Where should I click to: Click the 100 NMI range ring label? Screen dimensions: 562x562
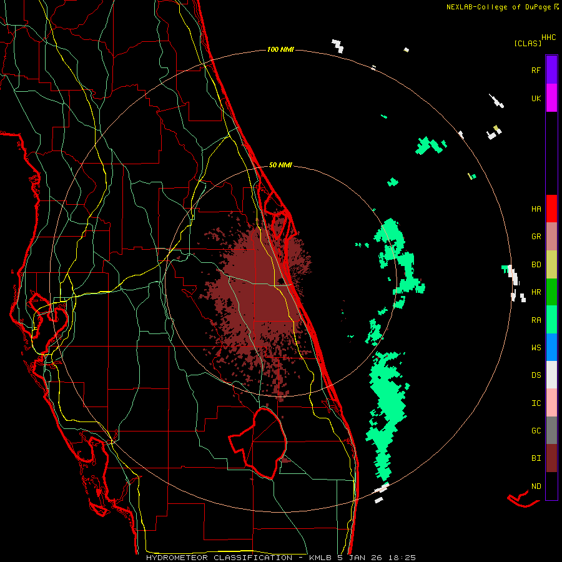point(280,49)
